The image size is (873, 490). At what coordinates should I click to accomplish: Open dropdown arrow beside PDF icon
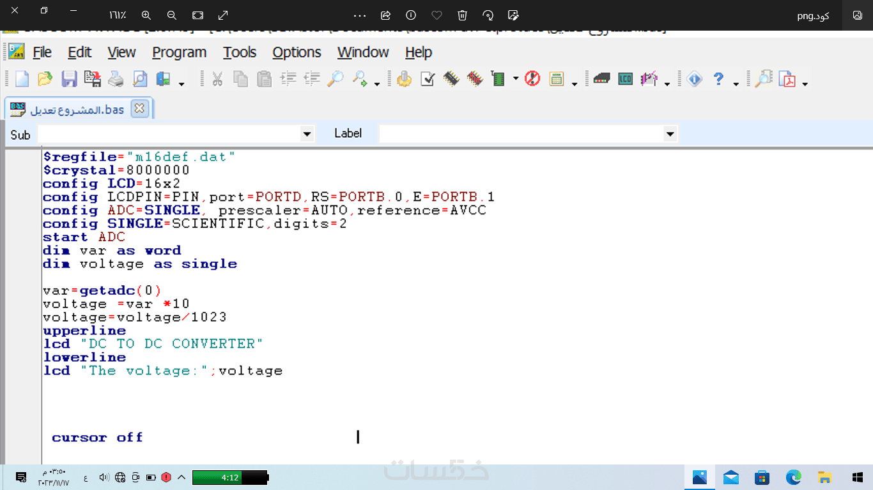pyautogui.click(x=805, y=84)
